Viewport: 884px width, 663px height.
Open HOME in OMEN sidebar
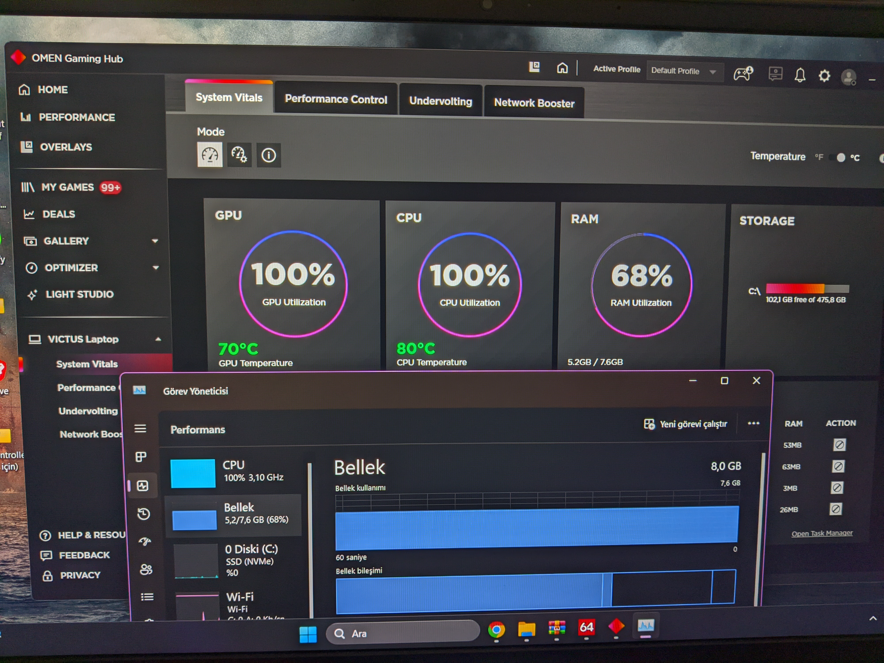[x=43, y=90]
